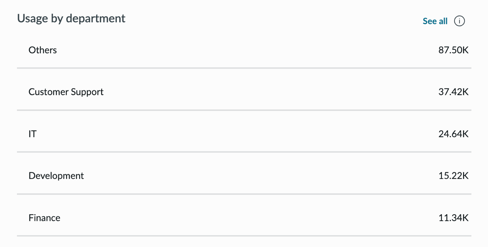Click the divider line below Others row

pos(244,68)
